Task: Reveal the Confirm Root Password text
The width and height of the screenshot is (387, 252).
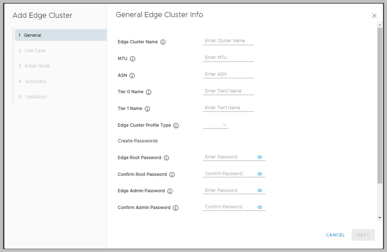Action: coord(260,174)
